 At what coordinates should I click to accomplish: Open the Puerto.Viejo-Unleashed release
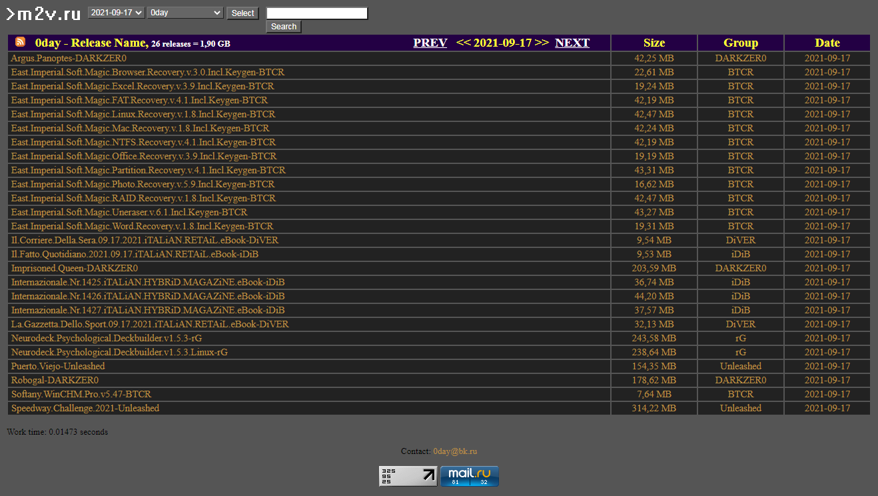(x=58, y=366)
